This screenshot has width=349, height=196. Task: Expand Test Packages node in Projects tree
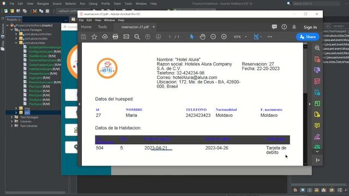12,117
